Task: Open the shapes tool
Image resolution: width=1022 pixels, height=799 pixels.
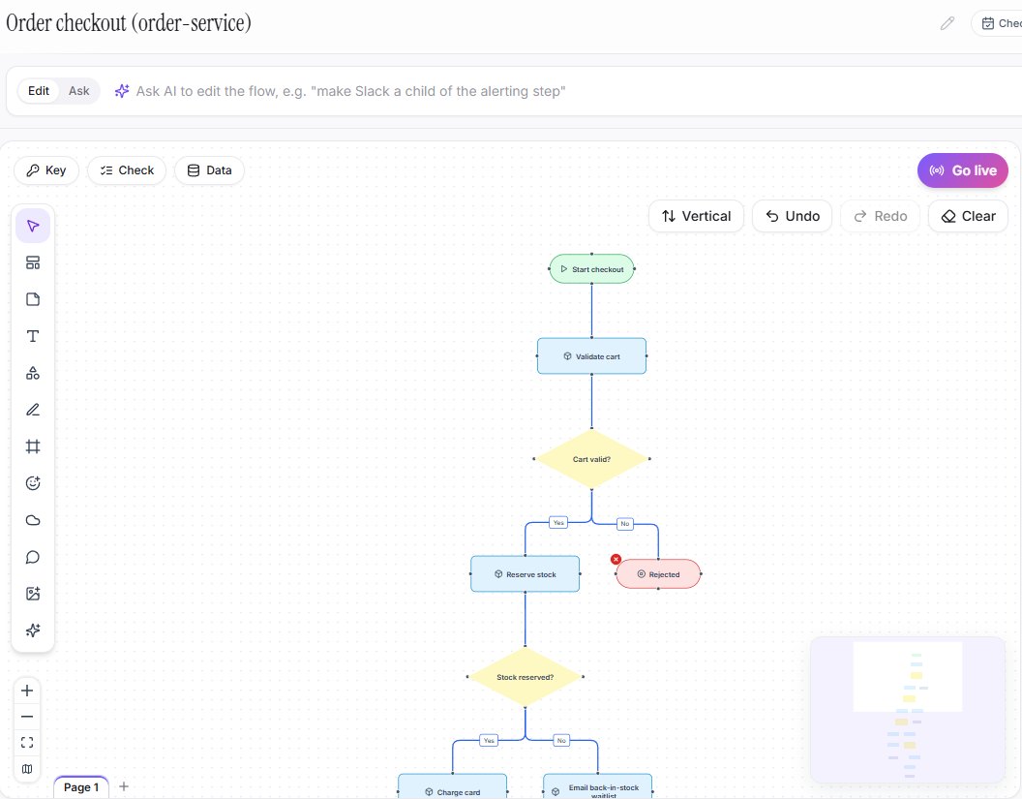Action: 33,373
